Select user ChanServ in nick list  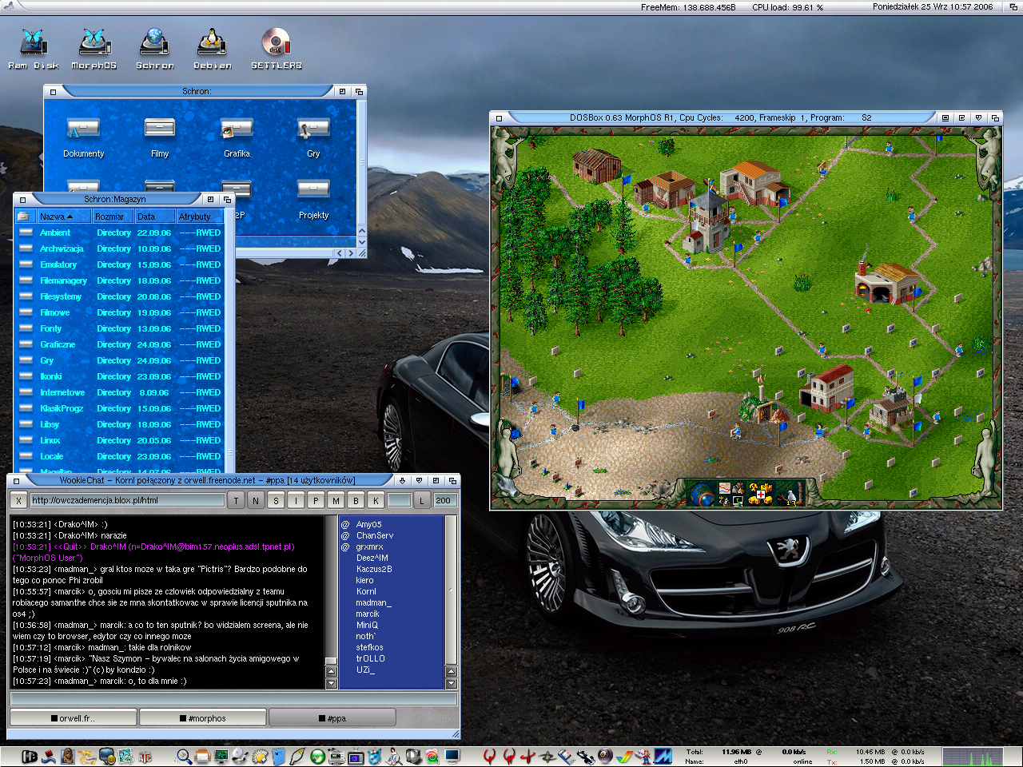[x=375, y=535]
